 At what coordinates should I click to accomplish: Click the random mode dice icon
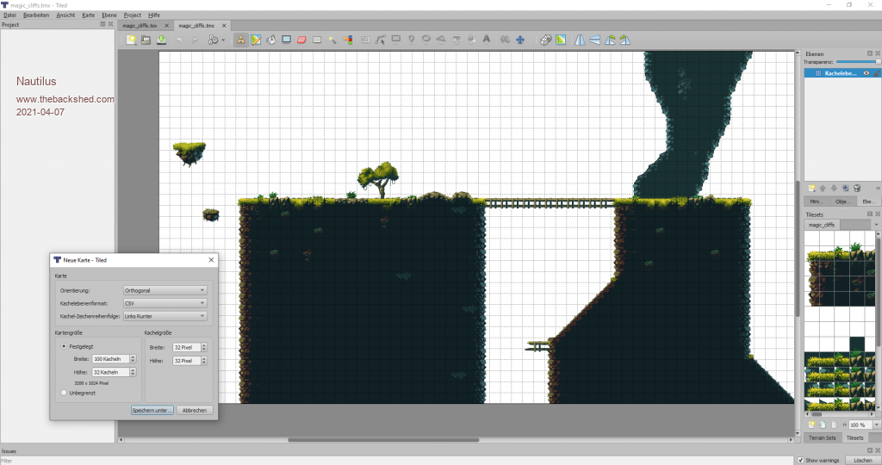[545, 40]
